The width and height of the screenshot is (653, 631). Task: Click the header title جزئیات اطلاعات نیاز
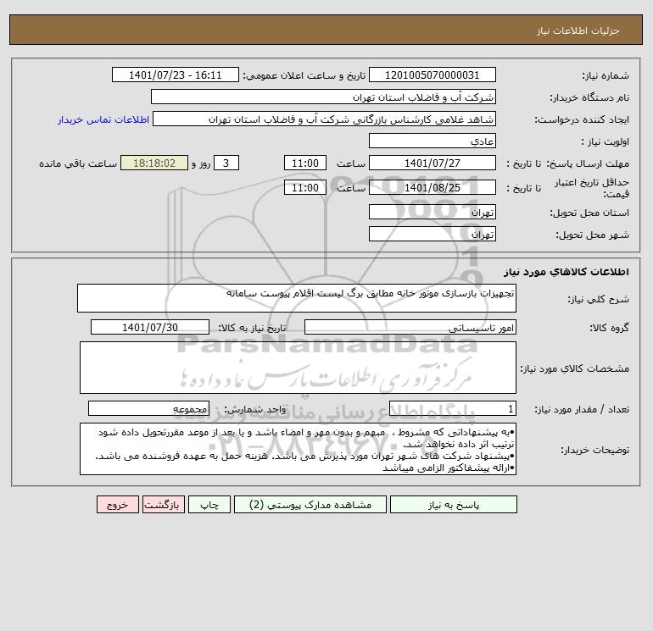tap(578, 30)
